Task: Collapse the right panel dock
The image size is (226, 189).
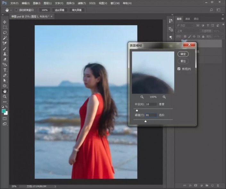Action: point(223,15)
